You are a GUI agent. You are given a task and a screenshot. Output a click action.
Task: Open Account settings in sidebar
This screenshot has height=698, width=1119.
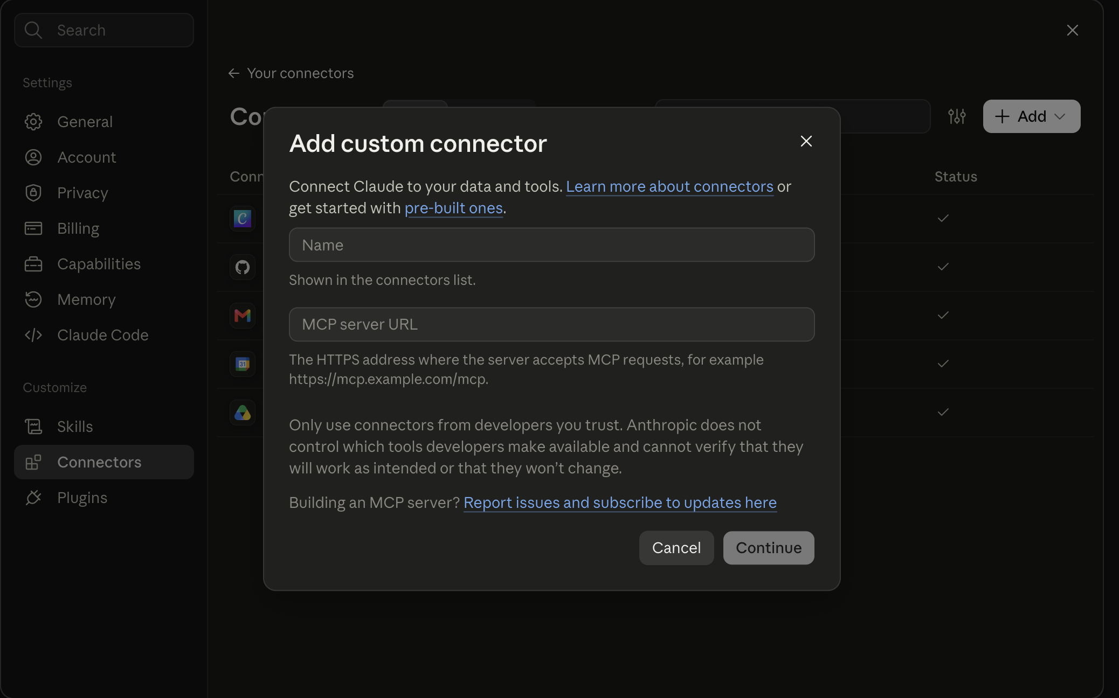(104, 157)
